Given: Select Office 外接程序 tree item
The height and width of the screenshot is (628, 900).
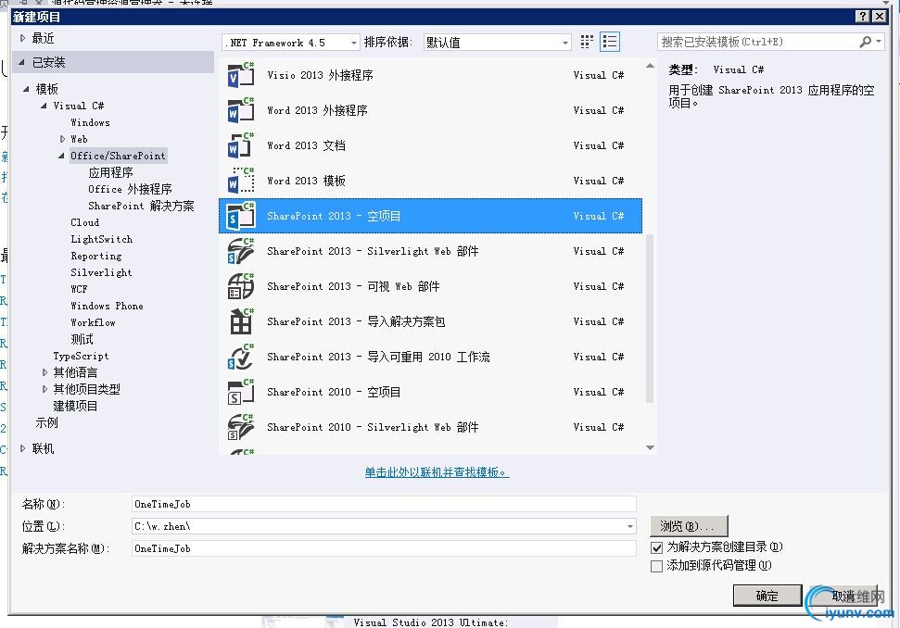Looking at the screenshot, I should coord(130,189).
